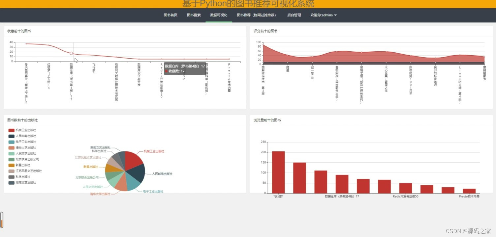Click the 评分前十的图书 panel title
496x237 pixels.
[265, 31]
